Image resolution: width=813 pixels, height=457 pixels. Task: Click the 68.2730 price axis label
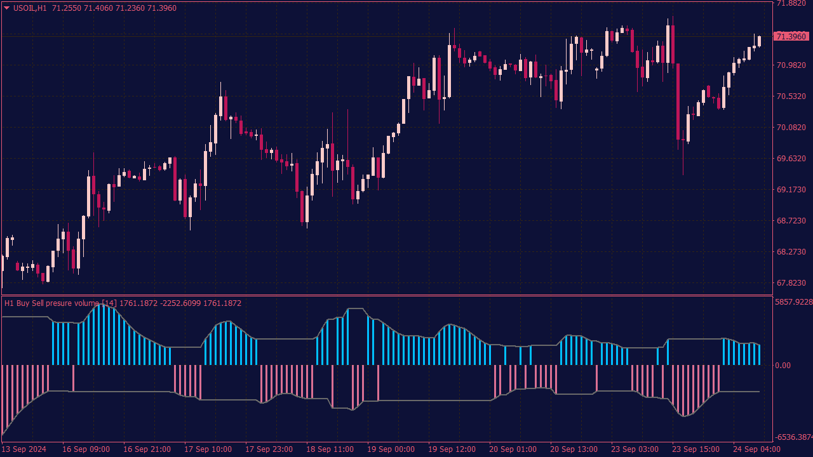(x=791, y=252)
